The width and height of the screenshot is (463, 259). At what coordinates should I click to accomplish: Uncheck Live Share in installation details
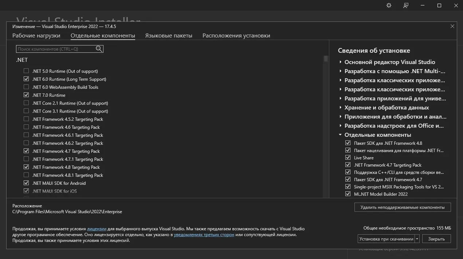[x=348, y=158]
